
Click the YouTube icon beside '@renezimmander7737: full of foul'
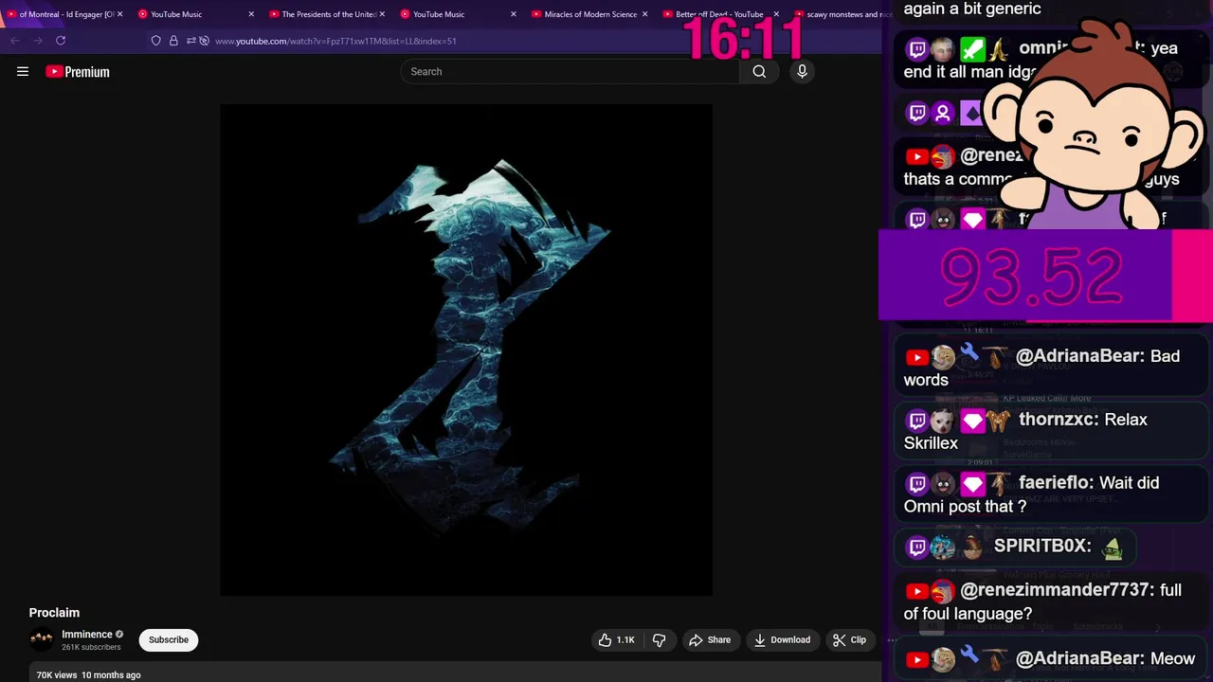[x=917, y=591]
